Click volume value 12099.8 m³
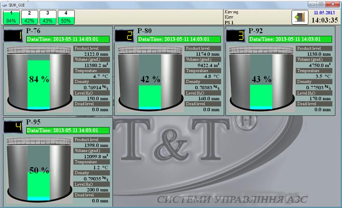Image resolution: width=342 pixels, height=208 pixels. pos(96,156)
